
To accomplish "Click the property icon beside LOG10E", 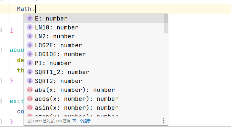I will pyautogui.click(x=30, y=54).
